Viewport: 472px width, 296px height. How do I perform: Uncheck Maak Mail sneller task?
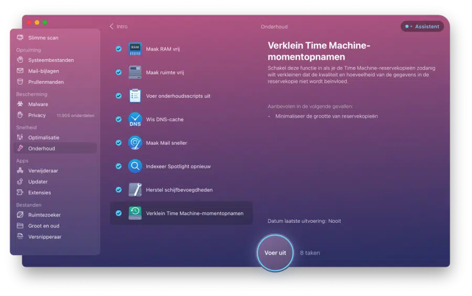pos(119,143)
